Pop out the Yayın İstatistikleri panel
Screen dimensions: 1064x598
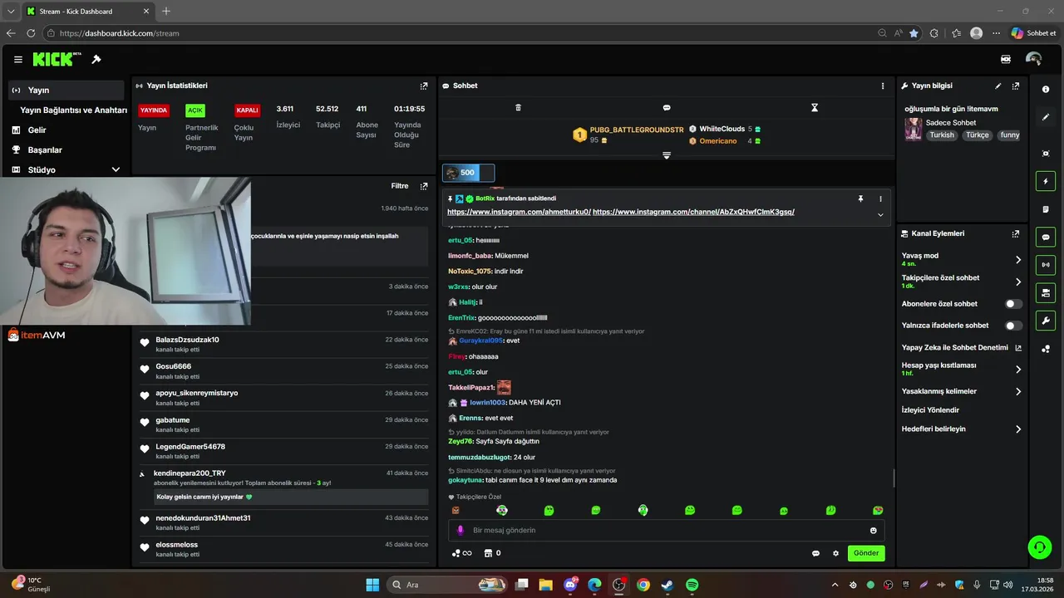coord(424,86)
